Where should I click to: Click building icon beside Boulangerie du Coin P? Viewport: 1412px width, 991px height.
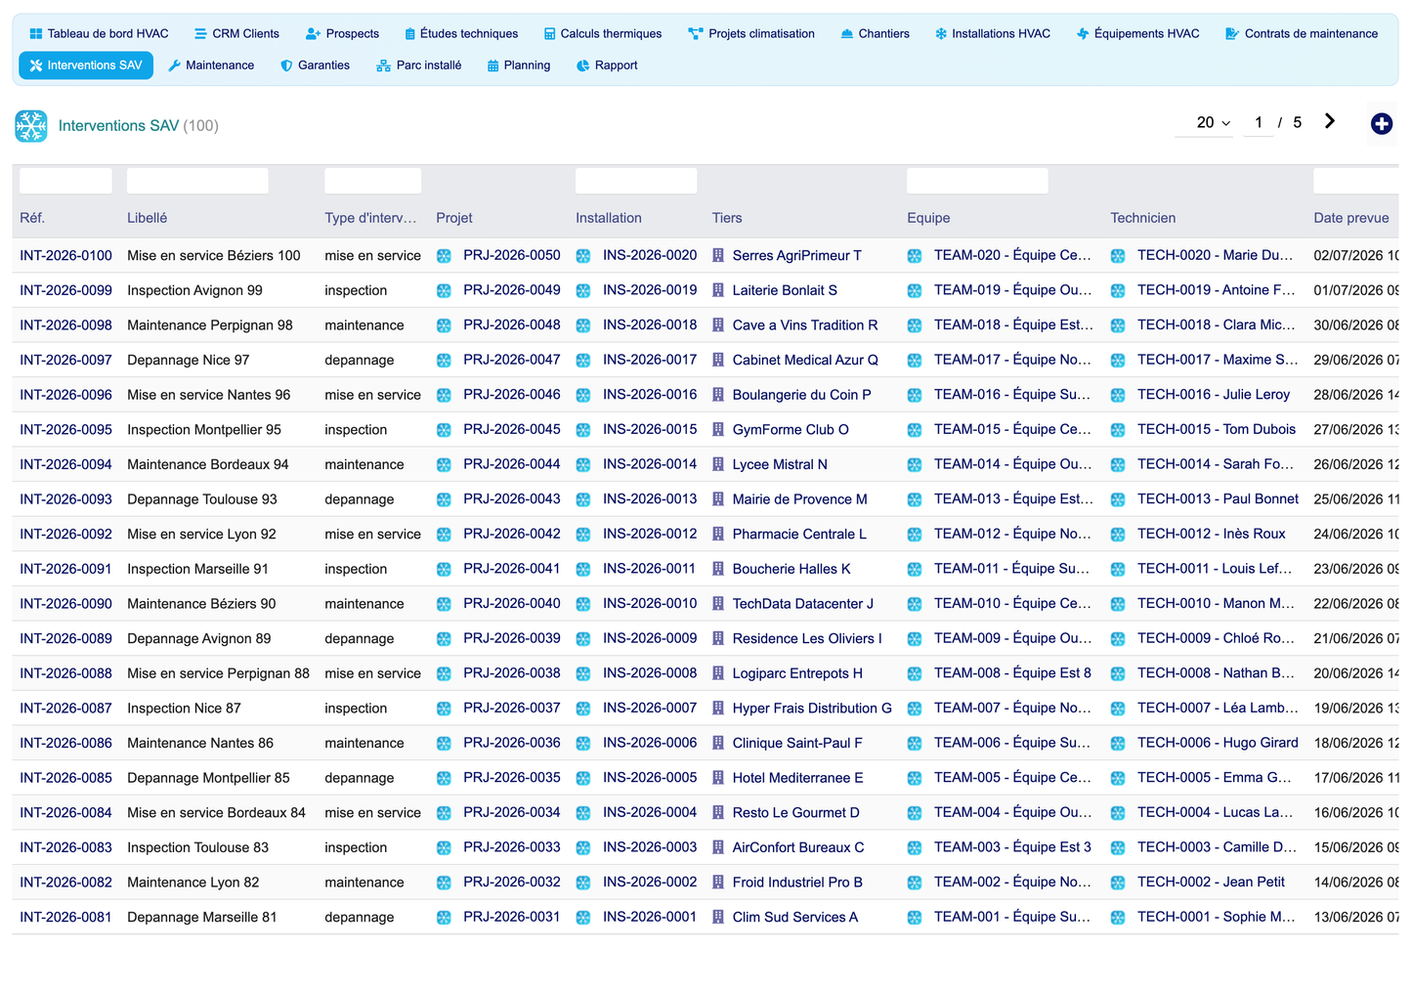718,395
